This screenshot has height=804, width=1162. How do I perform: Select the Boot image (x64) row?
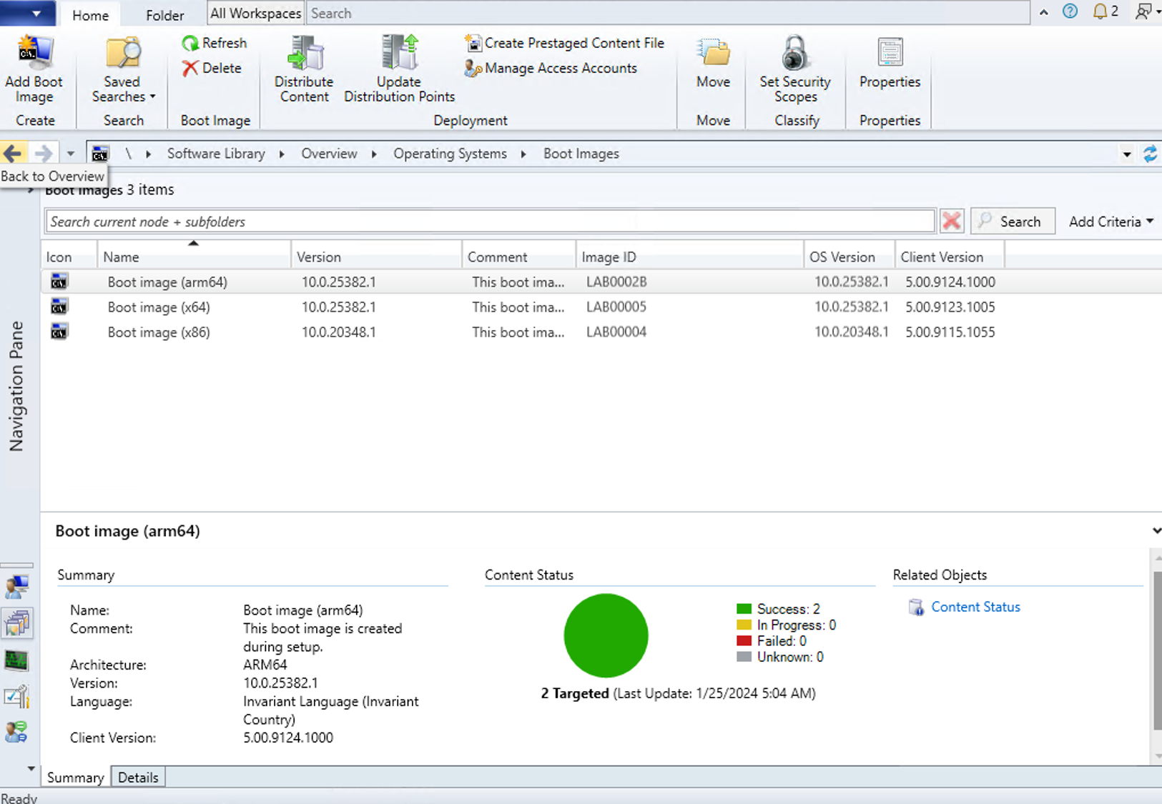click(x=286, y=307)
